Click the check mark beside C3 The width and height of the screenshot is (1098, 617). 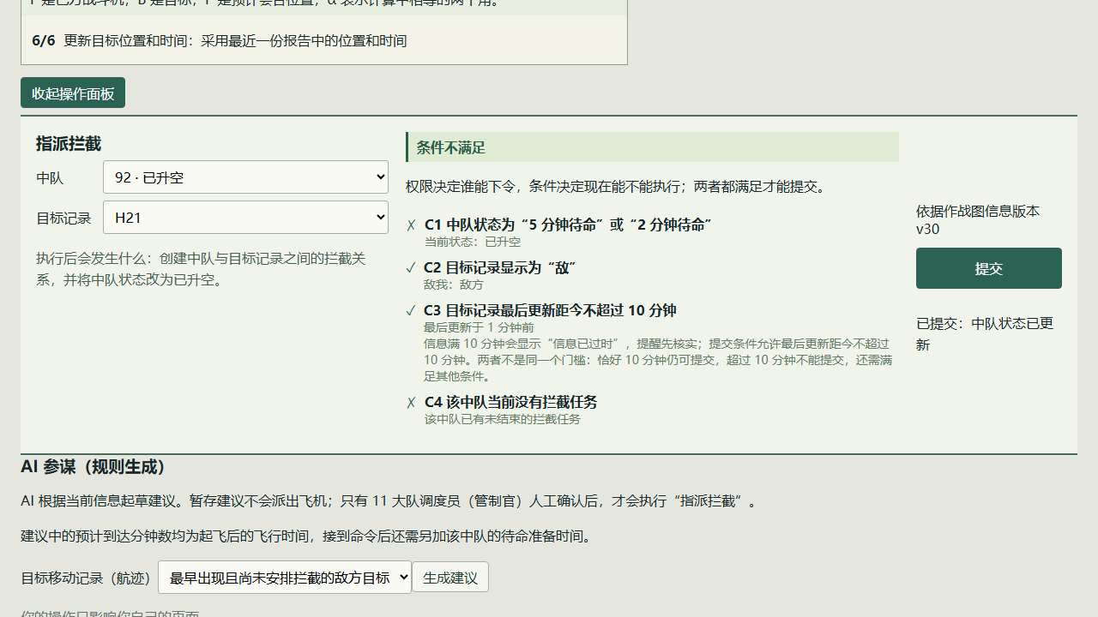pyautogui.click(x=412, y=311)
